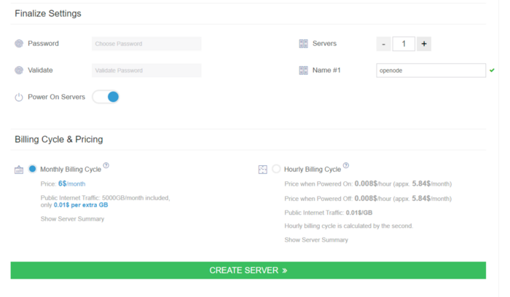Show Server Summary under monthly billing
510x297 pixels.
click(72, 219)
